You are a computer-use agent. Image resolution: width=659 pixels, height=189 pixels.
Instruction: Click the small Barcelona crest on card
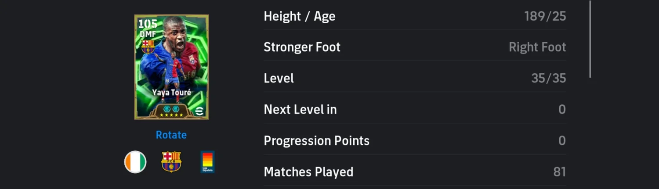pyautogui.click(x=148, y=46)
